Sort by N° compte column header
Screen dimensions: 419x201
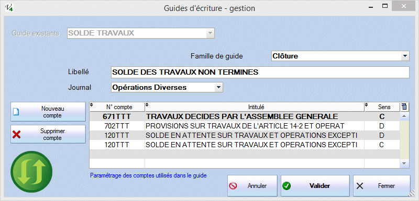(117, 107)
